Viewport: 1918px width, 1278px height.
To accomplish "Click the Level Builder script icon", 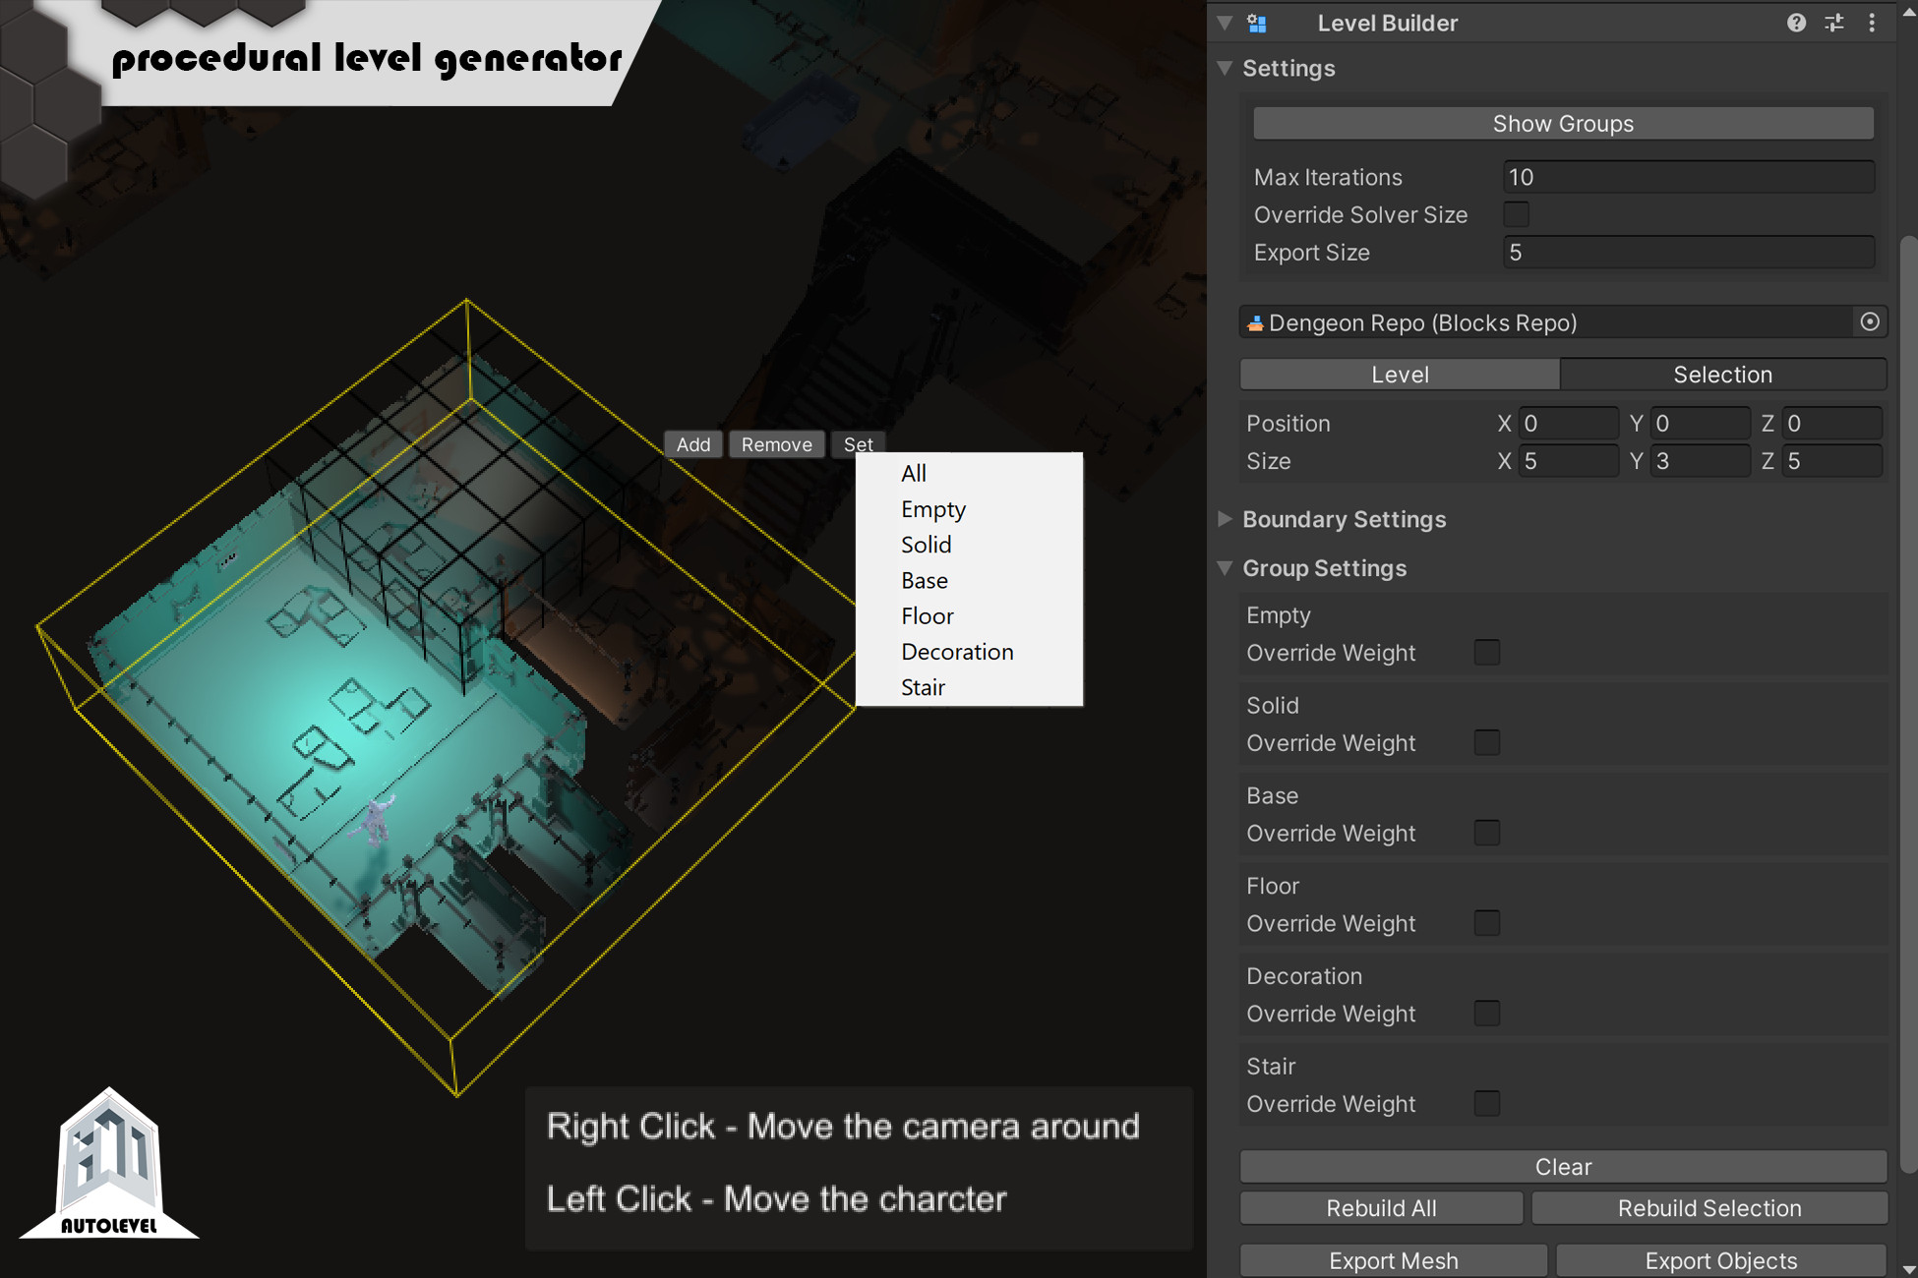I will [x=1257, y=23].
